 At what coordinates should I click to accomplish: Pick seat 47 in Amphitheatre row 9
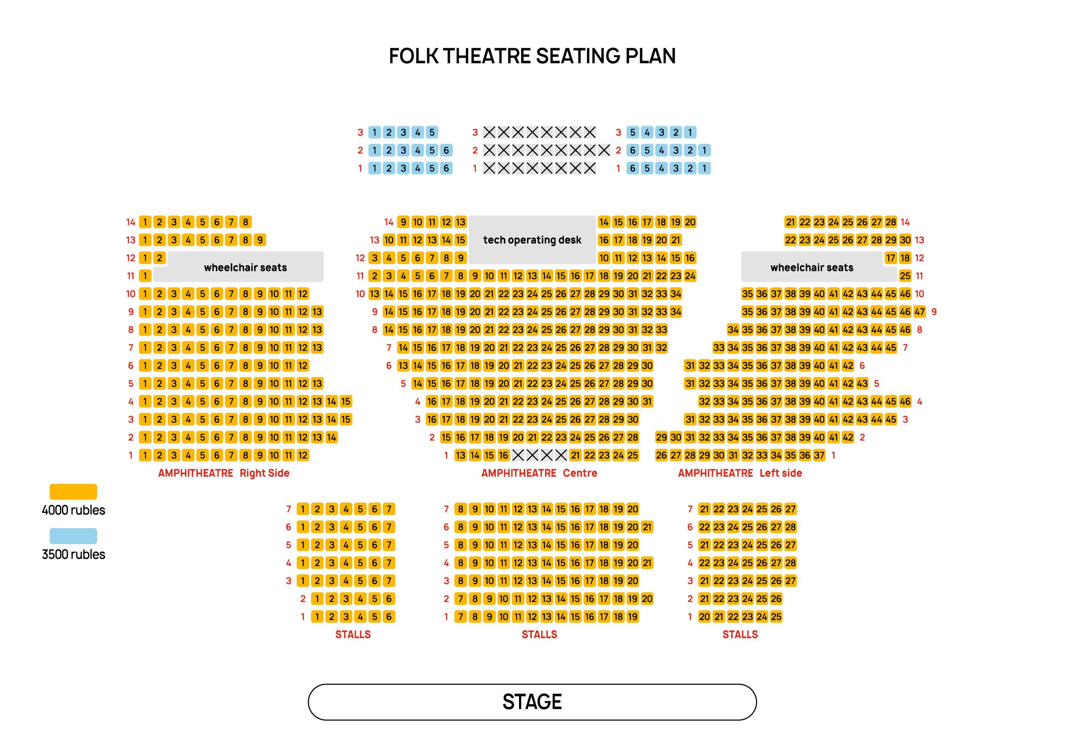pyautogui.click(x=920, y=311)
